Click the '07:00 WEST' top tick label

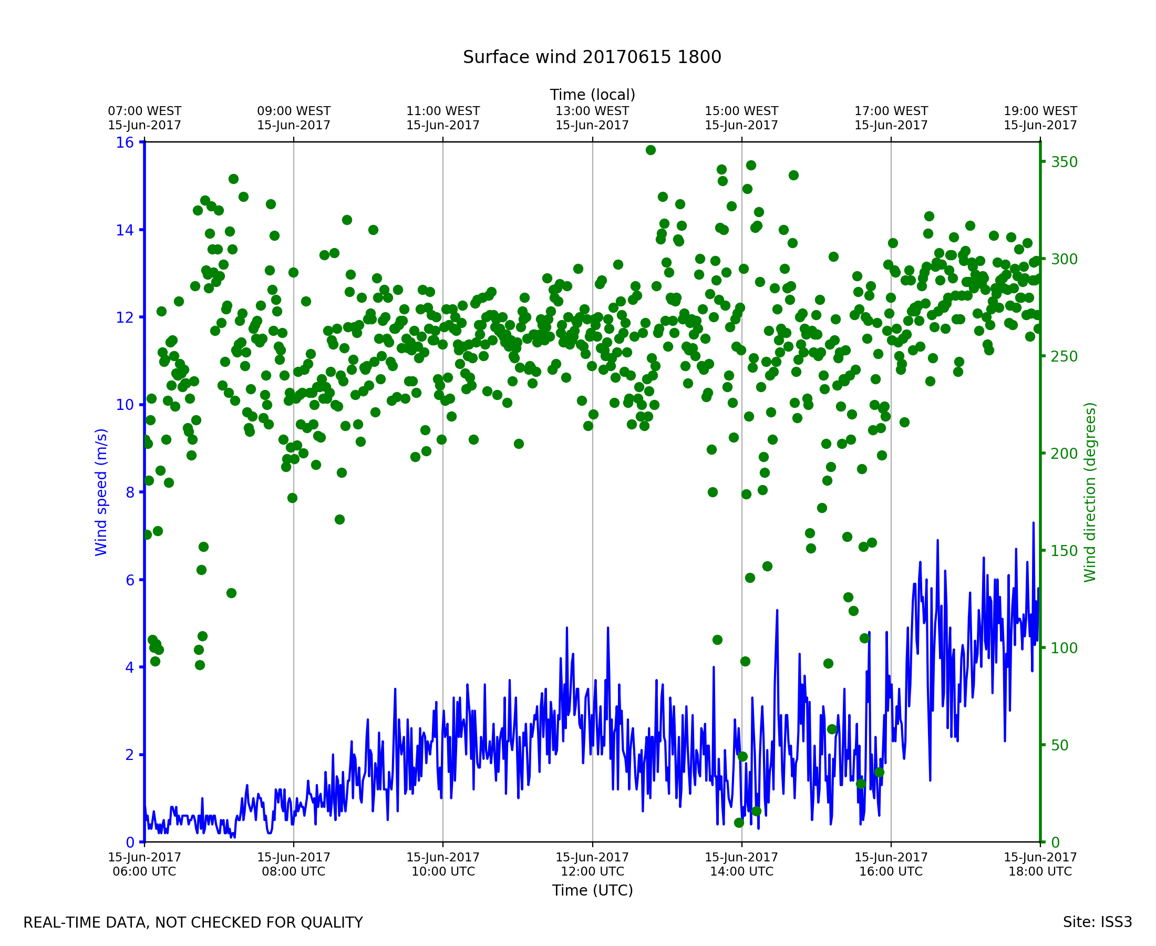145,111
